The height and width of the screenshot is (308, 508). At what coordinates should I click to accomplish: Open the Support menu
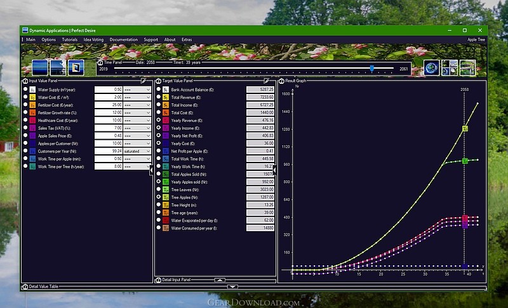tap(151, 39)
